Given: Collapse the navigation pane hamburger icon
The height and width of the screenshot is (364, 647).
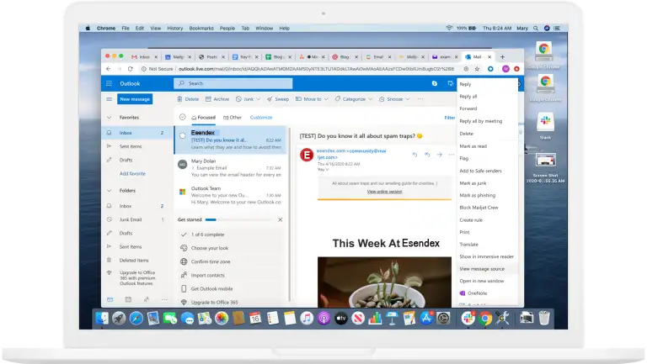Looking at the screenshot, I should click(x=109, y=99).
